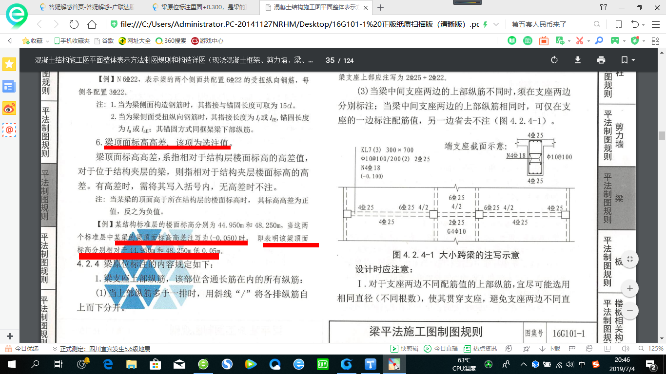The height and width of the screenshot is (374, 666).
Task: Open the PDF bookmarks dropdown
Action: click(x=628, y=60)
